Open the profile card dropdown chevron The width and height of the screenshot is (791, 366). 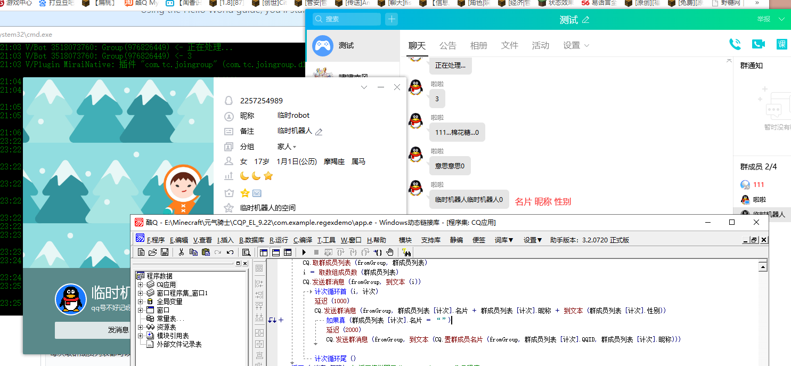click(364, 87)
